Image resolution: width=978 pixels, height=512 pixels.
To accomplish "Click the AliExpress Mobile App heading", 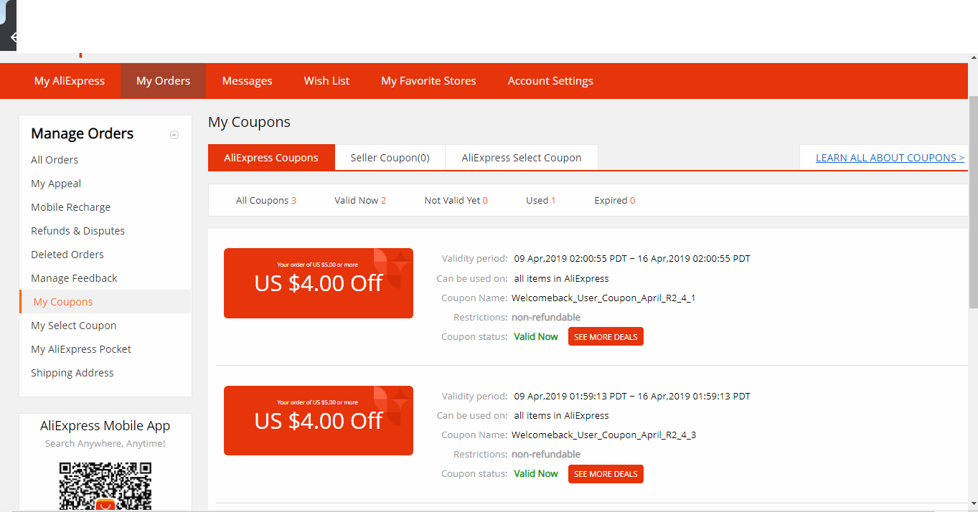I will click(x=105, y=426).
